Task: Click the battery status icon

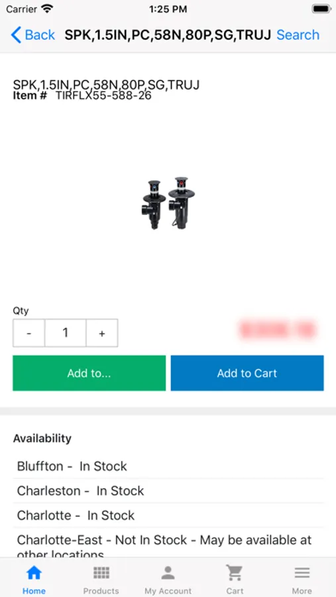Action: (x=321, y=9)
